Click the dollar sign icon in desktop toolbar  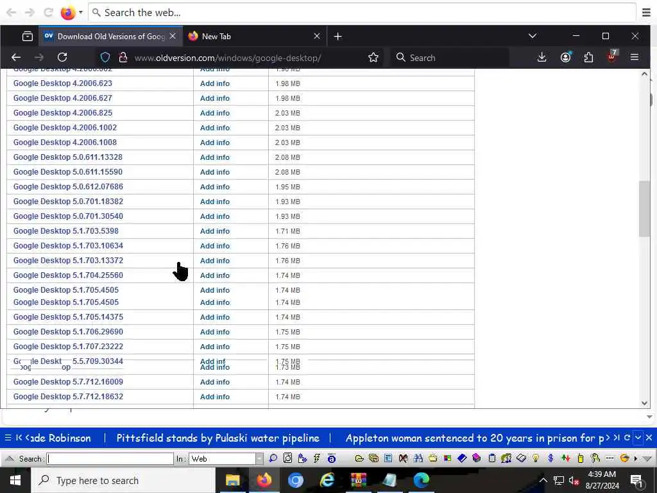550,458
